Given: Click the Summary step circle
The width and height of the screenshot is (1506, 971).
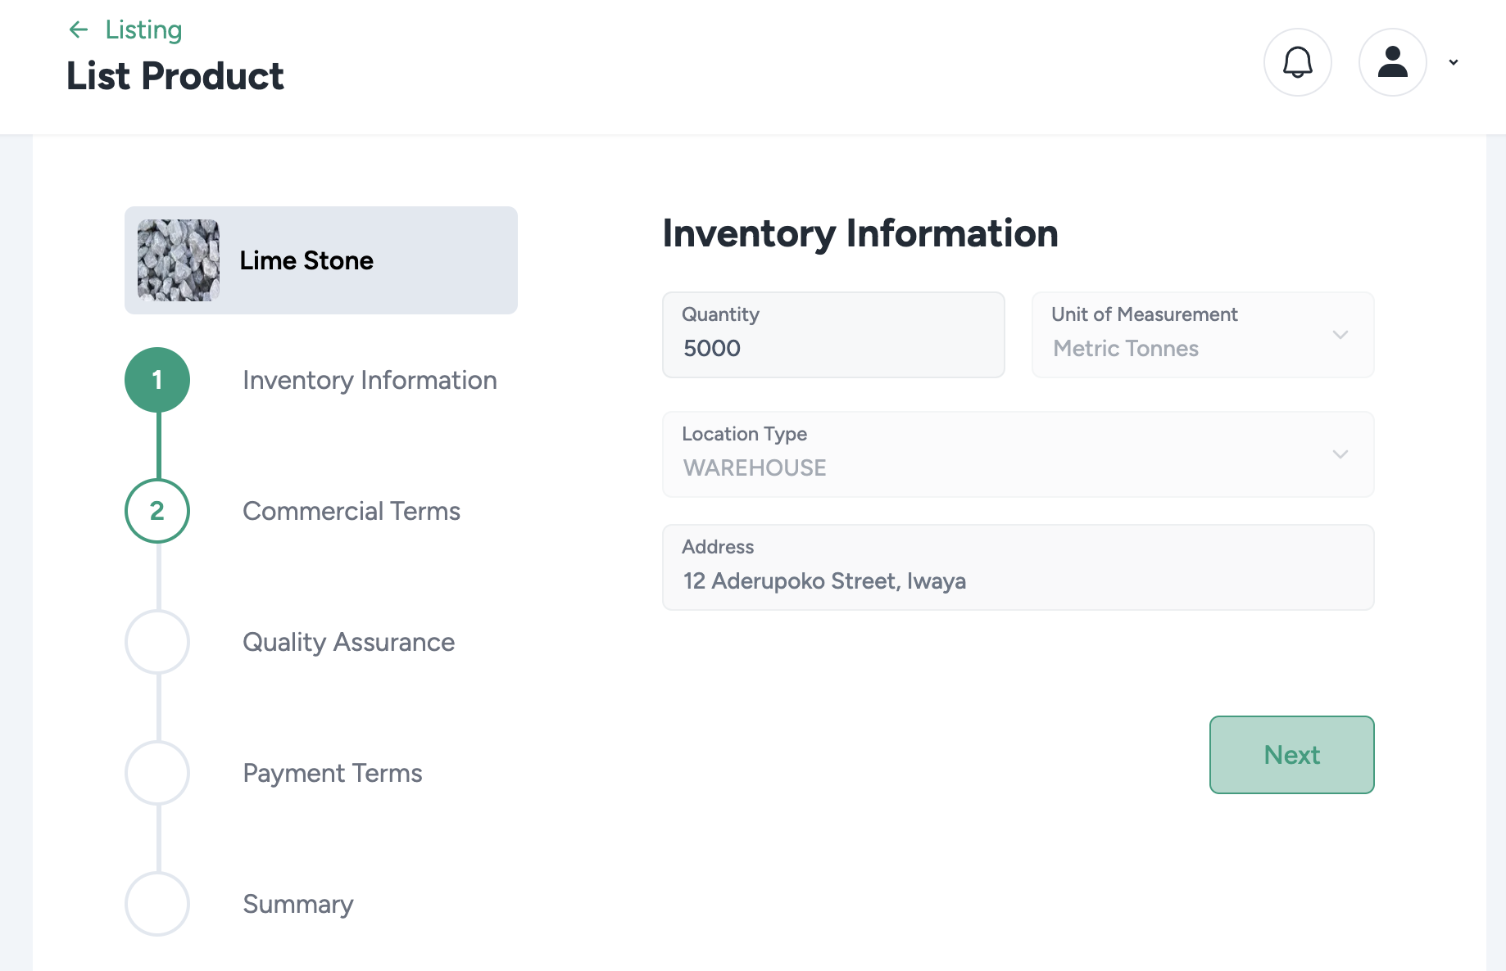Looking at the screenshot, I should tap(157, 904).
